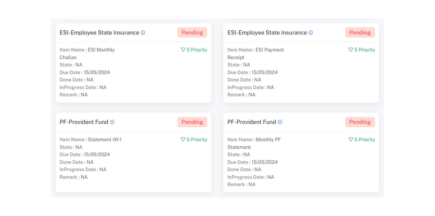Click priority triangle icon on ESI Payment Receipt card
Viewport: 435px width, 216px height.
click(x=351, y=50)
